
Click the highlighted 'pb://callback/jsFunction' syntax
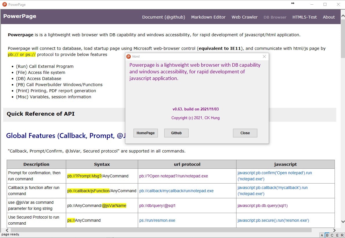pos(88,191)
